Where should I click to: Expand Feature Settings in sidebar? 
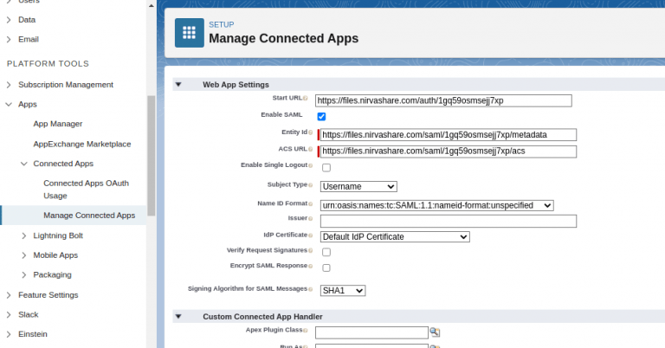9,294
